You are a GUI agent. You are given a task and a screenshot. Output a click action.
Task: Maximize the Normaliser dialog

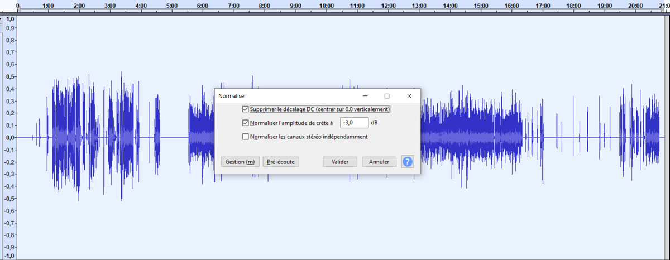point(387,96)
